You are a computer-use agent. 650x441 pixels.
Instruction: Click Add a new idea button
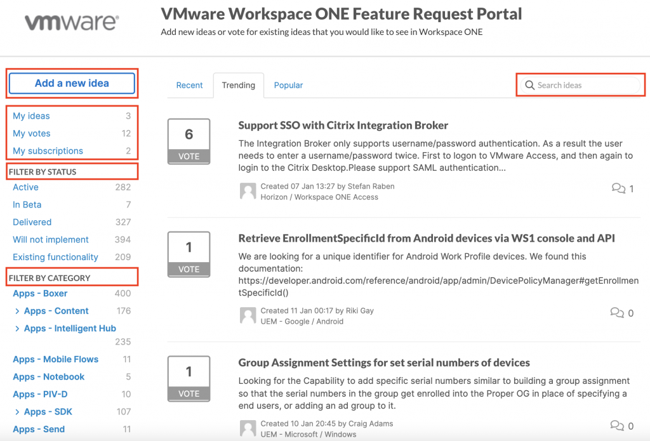[72, 83]
